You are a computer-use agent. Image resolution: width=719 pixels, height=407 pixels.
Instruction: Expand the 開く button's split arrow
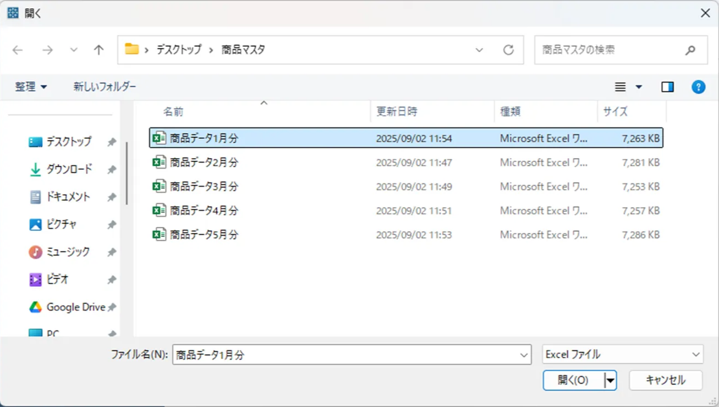click(610, 381)
